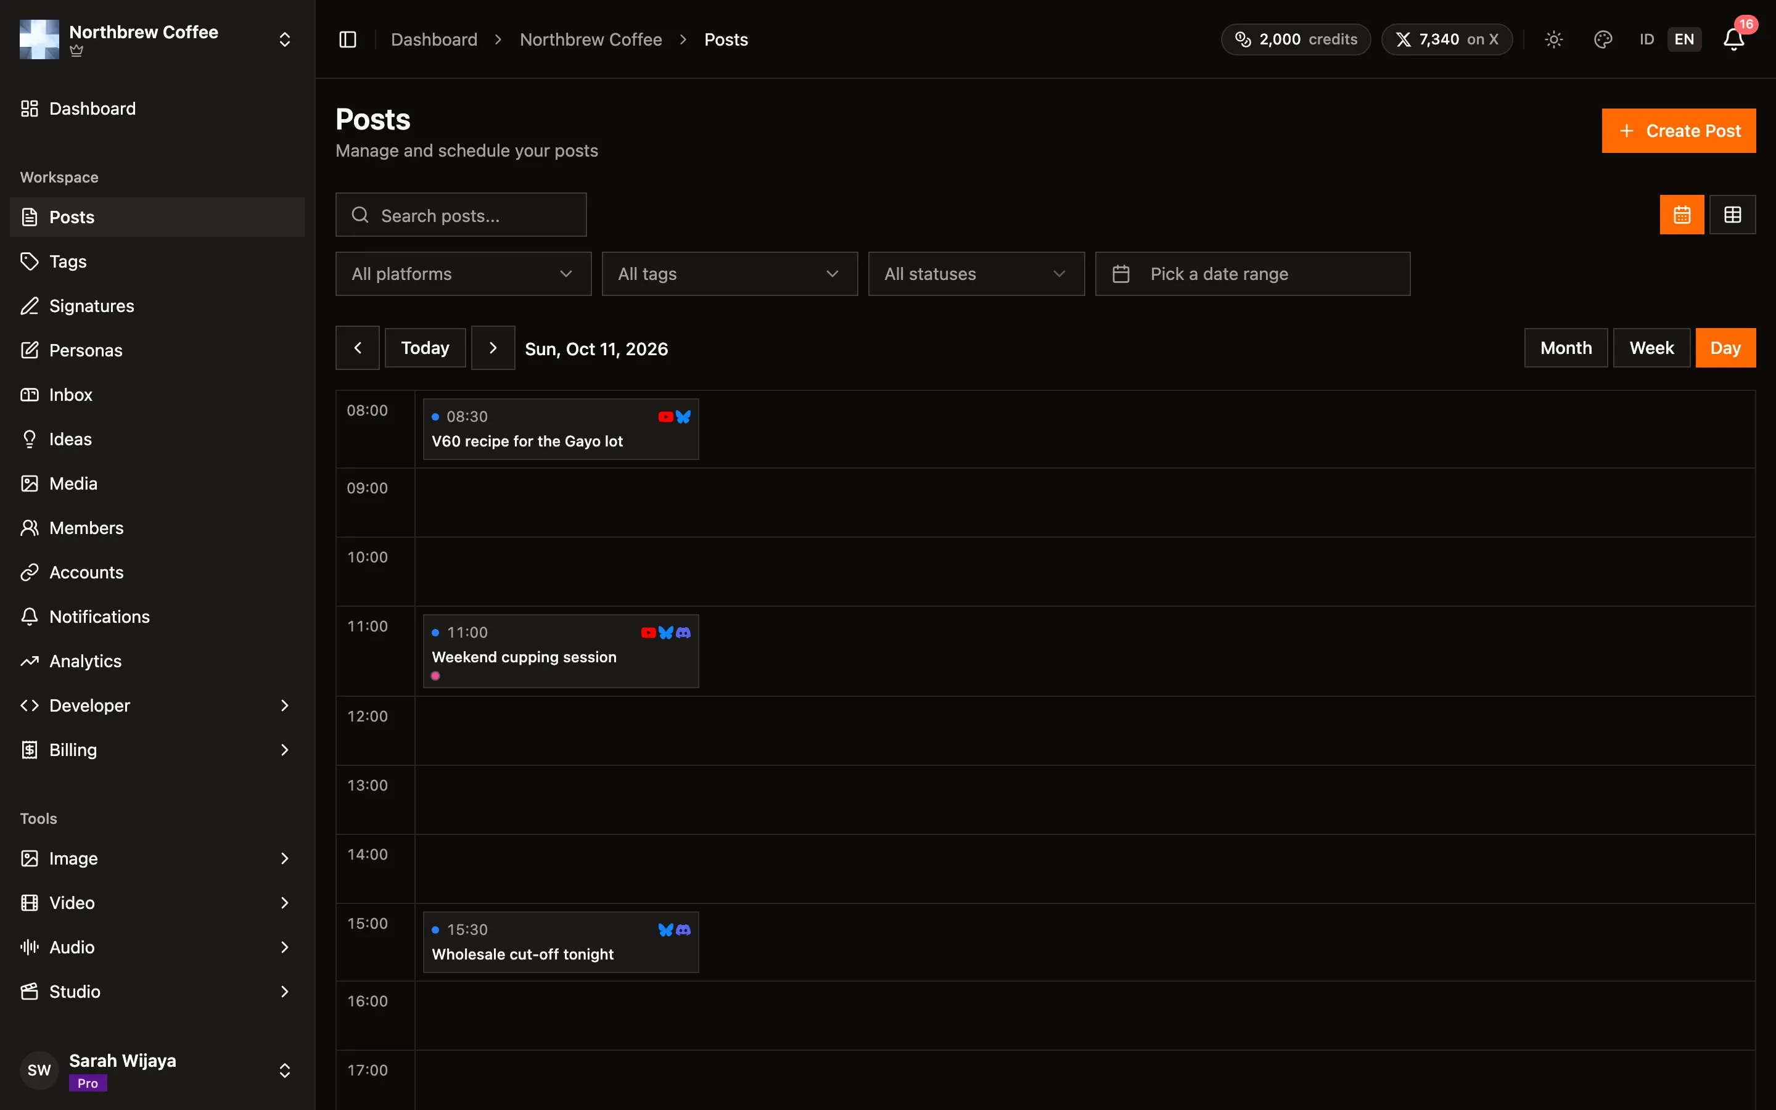Go to Dashboard breadcrumb

click(434, 39)
